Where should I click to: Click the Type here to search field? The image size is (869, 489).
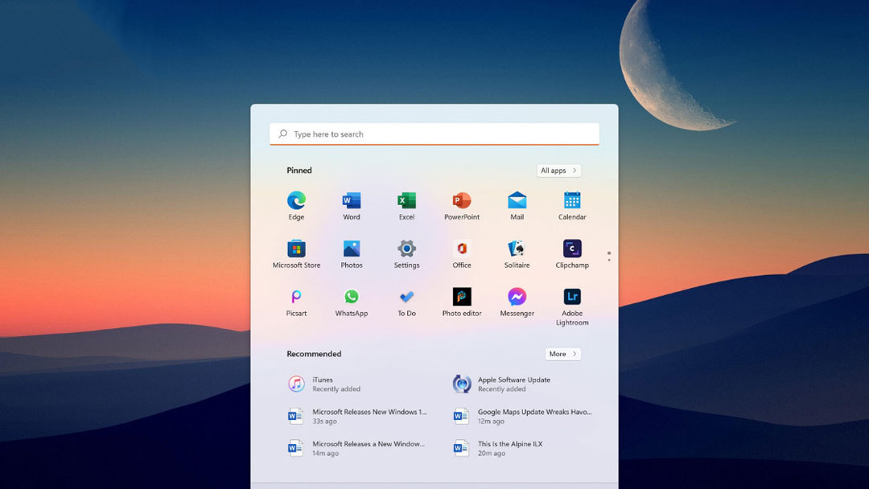pos(434,134)
